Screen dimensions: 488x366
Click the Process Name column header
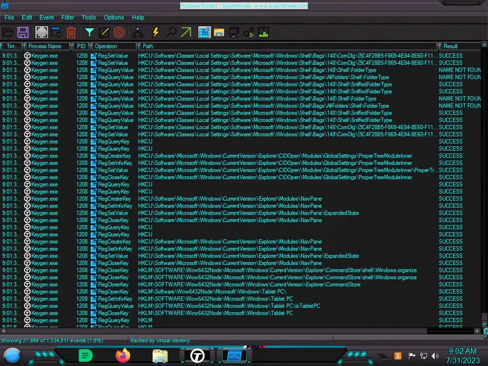coord(47,46)
